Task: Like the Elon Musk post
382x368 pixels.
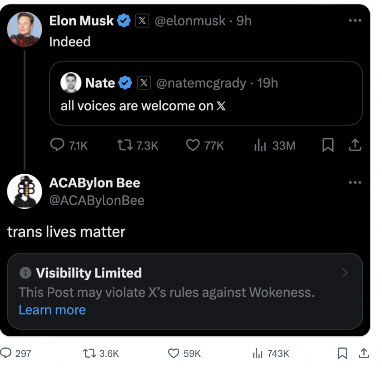Action: 192,145
